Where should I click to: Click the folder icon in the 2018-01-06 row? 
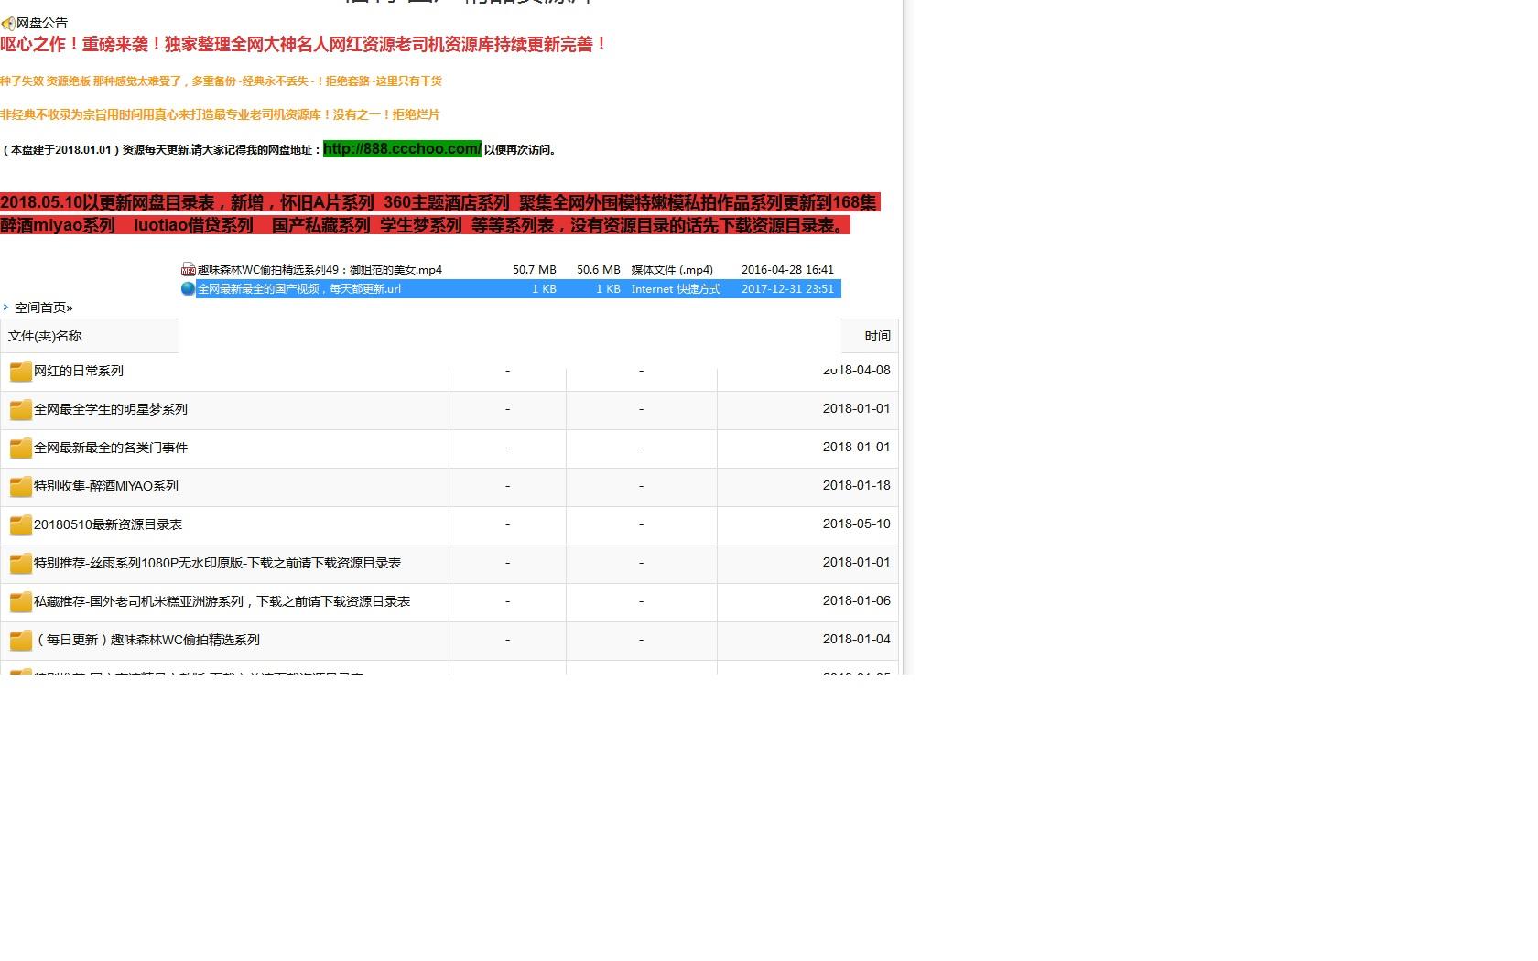(20, 602)
